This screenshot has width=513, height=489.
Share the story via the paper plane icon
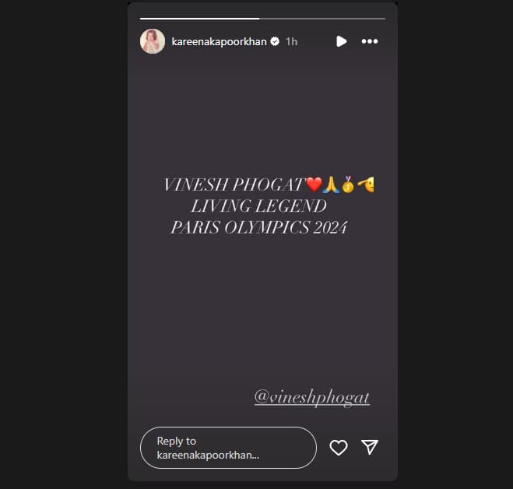tap(370, 447)
